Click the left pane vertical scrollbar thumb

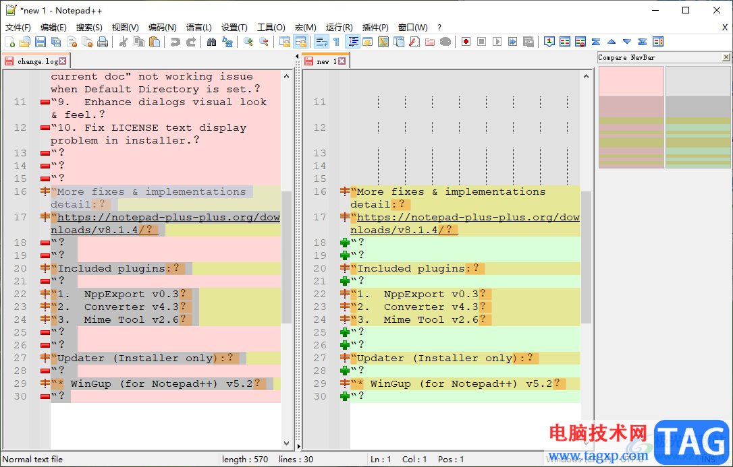pos(286,256)
